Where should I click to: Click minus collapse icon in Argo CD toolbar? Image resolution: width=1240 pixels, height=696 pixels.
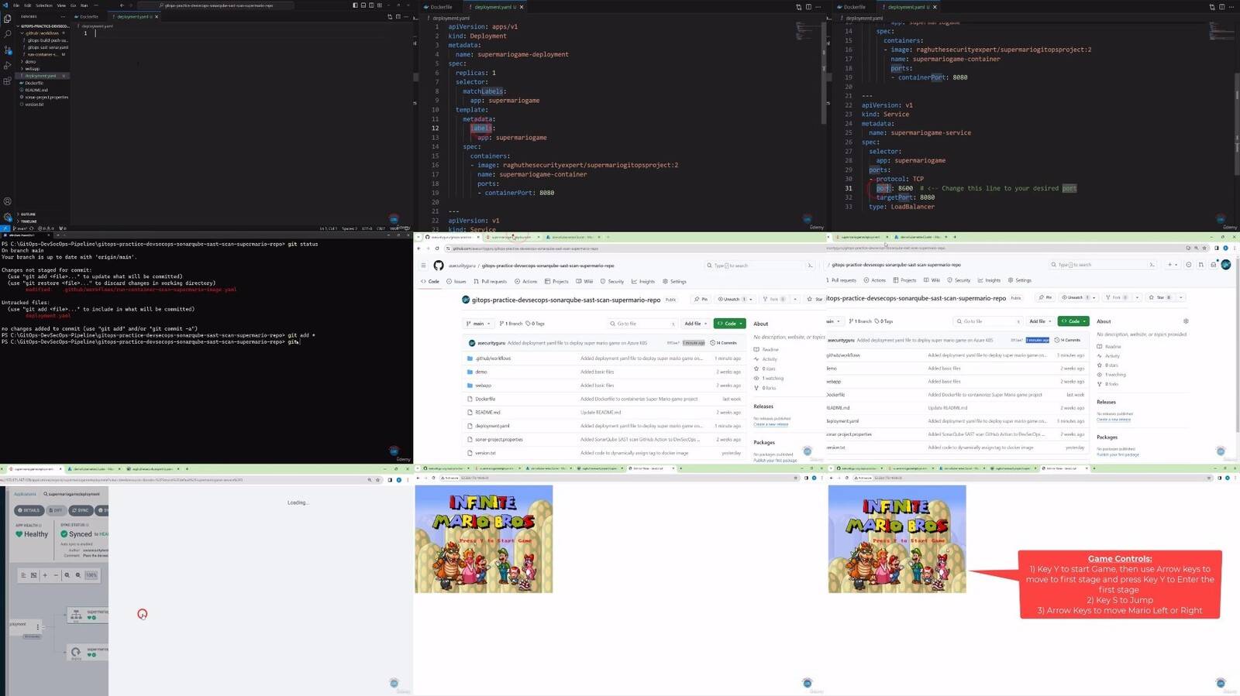point(56,575)
